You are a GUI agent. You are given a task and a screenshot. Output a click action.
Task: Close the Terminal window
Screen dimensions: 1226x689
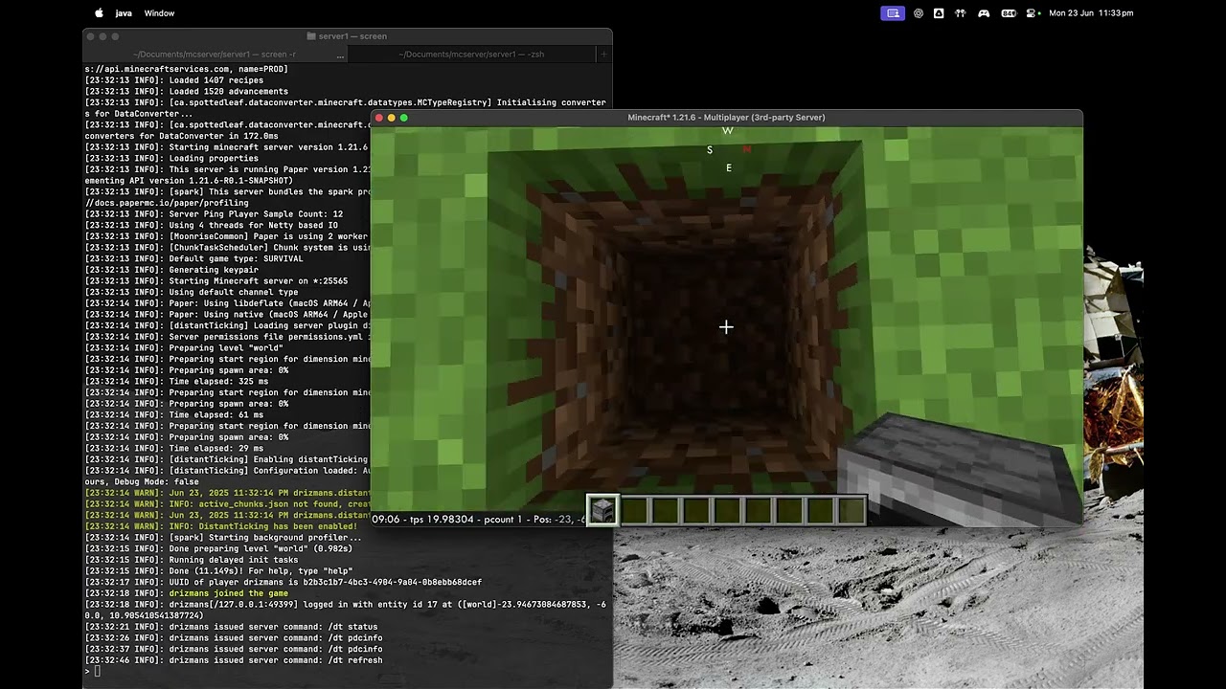tap(90, 36)
